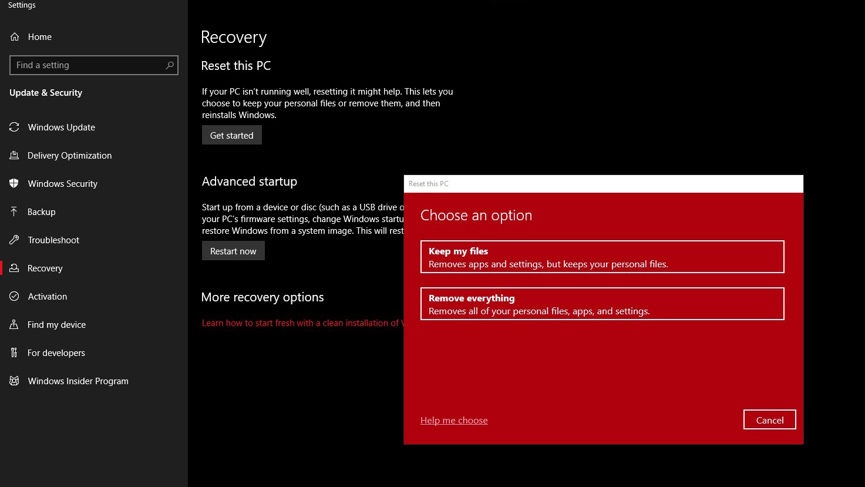Image resolution: width=865 pixels, height=487 pixels.
Task: Click the Advanced startup heading
Action: point(250,182)
